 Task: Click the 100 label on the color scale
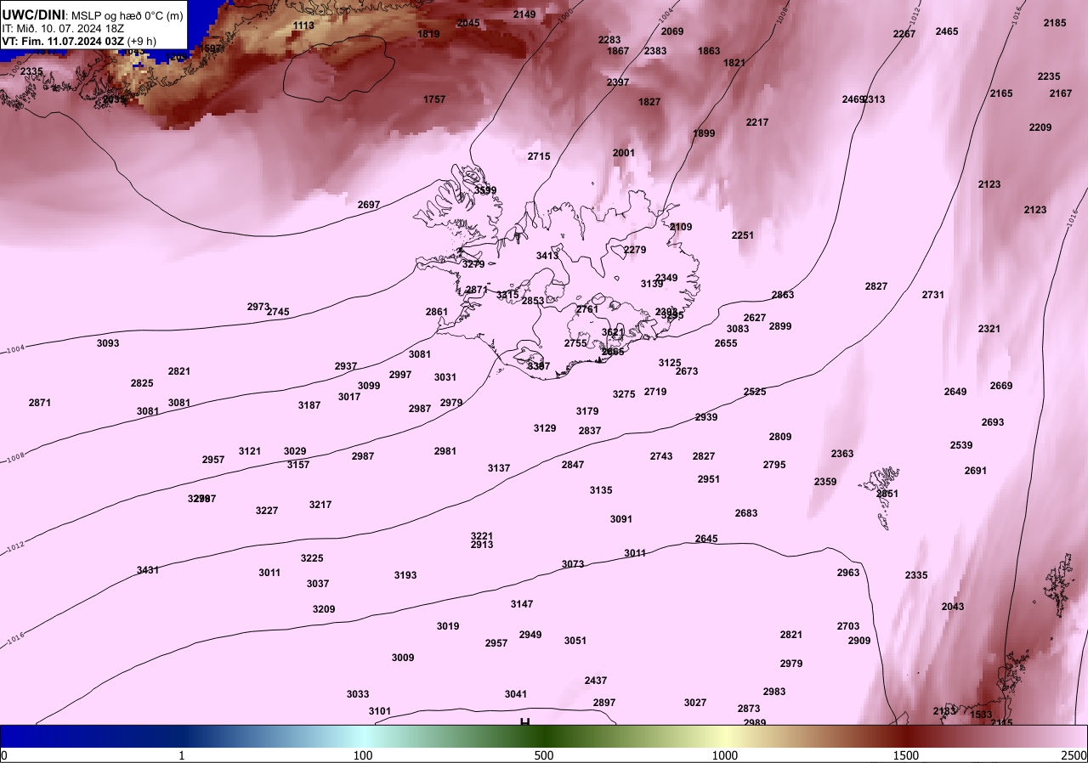(363, 755)
